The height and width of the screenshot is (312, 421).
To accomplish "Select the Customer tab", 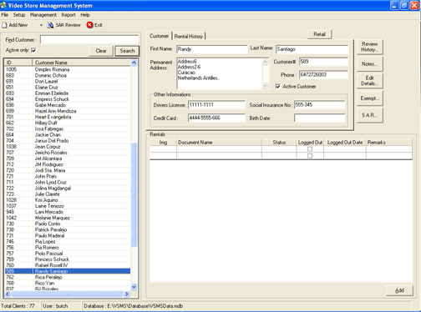I will (x=160, y=36).
